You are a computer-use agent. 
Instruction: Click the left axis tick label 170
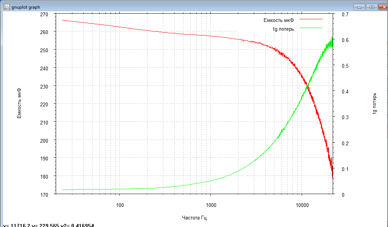[x=44, y=195]
